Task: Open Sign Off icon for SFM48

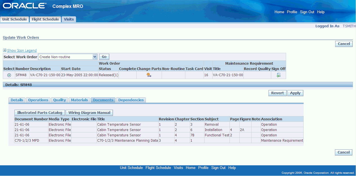Action: pyautogui.click(x=279, y=75)
